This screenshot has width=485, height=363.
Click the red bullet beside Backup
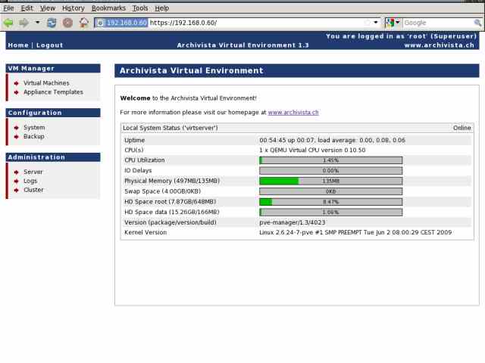point(17,137)
